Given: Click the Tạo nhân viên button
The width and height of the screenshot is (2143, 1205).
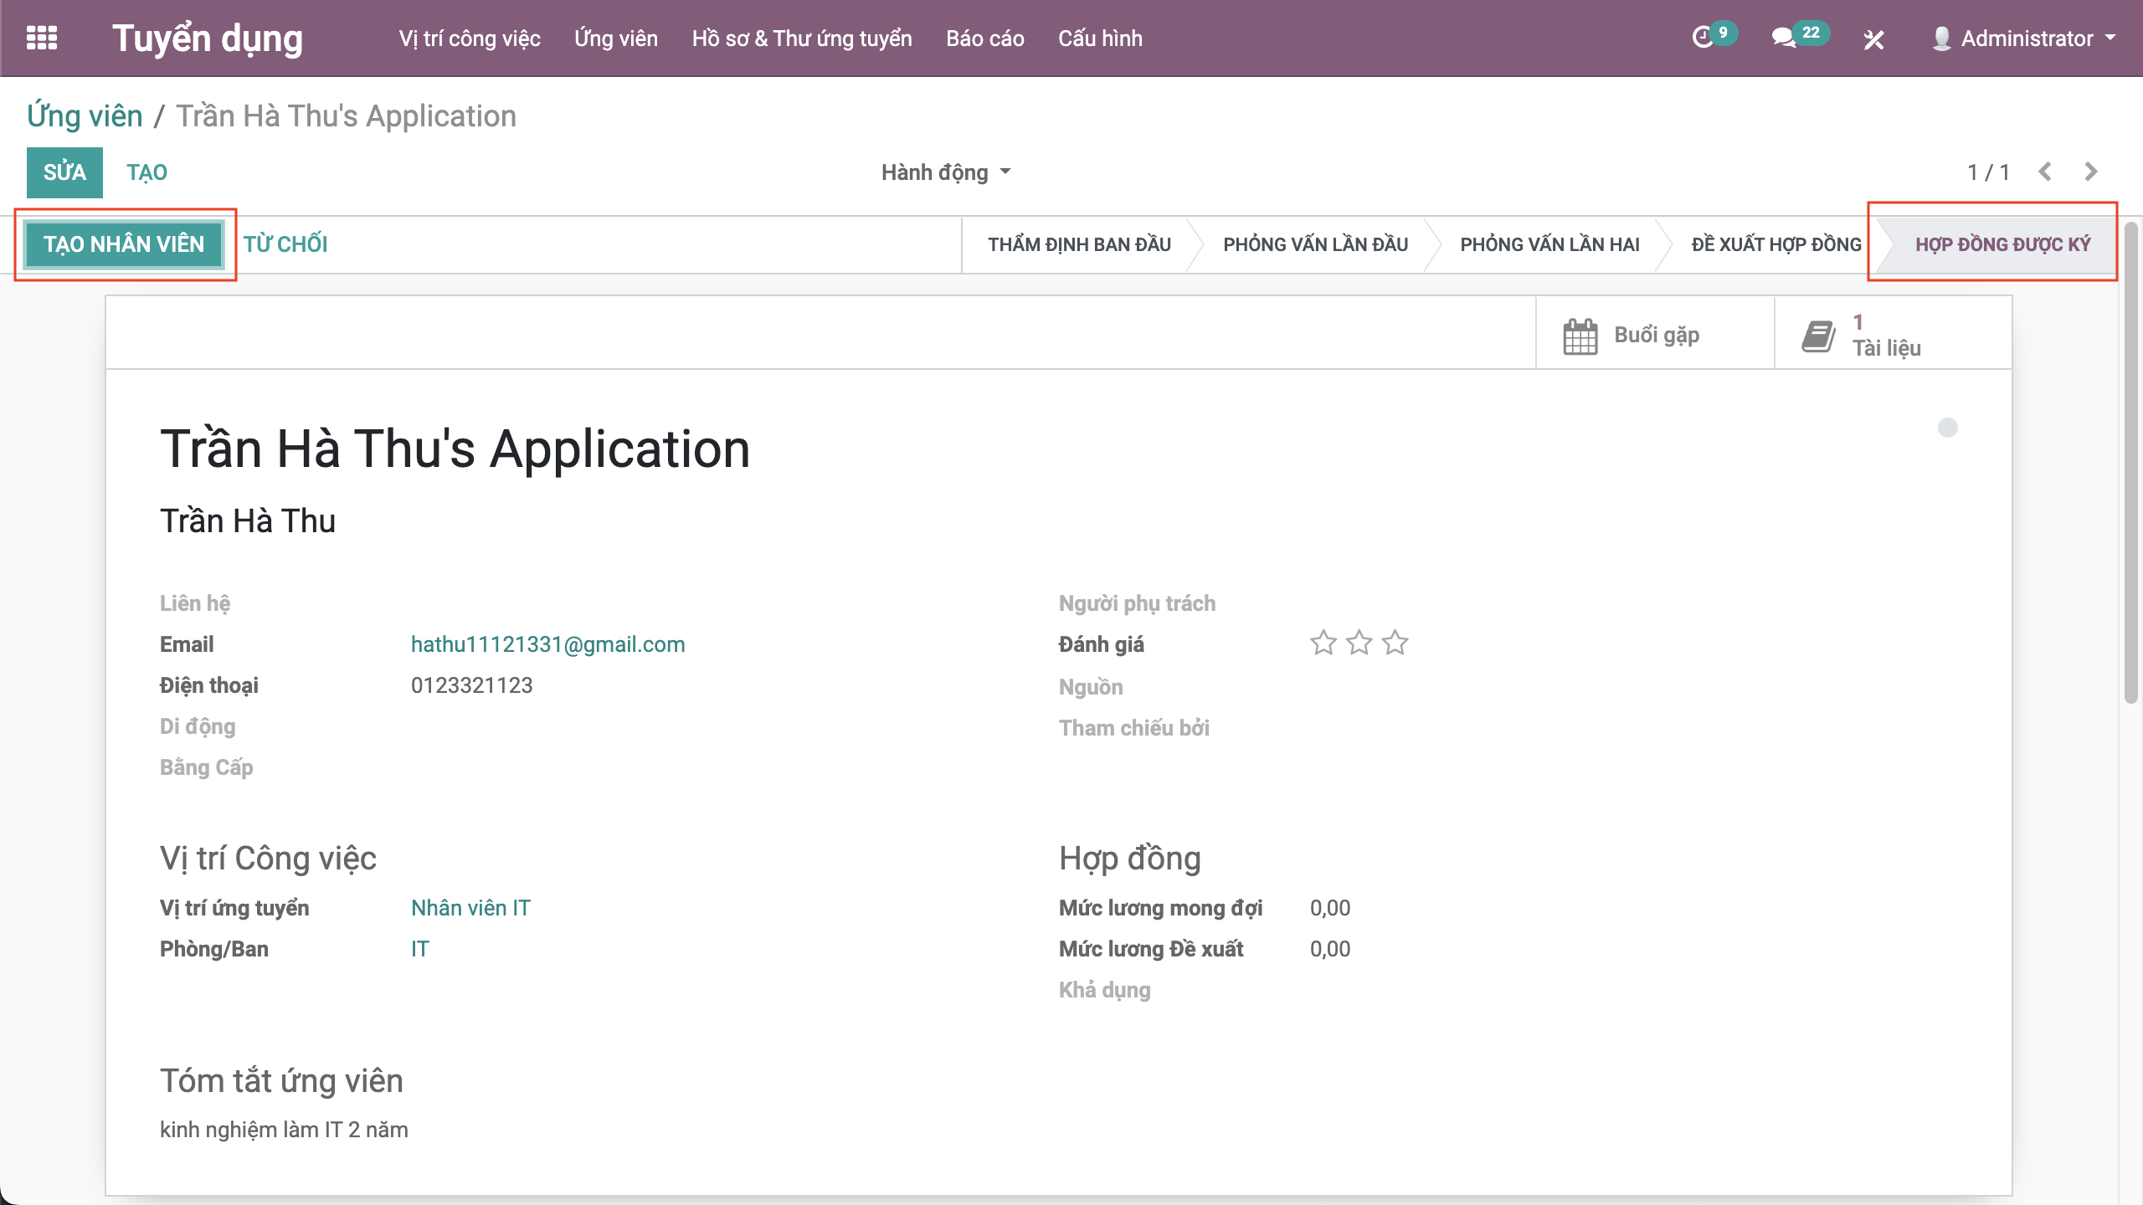Looking at the screenshot, I should tap(124, 244).
